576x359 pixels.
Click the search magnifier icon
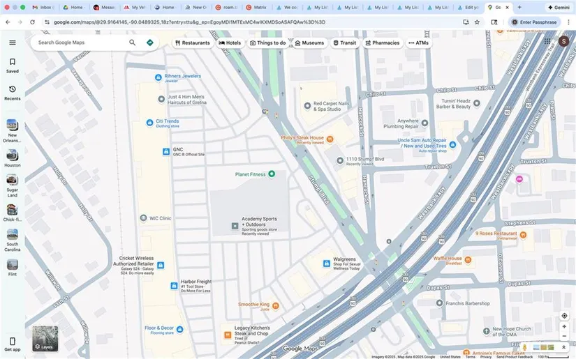[x=133, y=43]
